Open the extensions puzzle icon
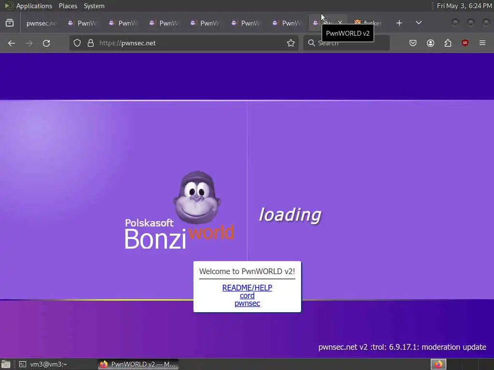Image resolution: width=494 pixels, height=370 pixels. click(x=448, y=43)
